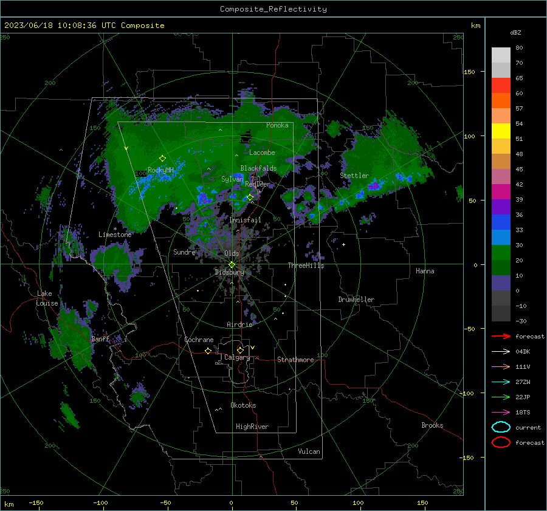
Task: Click the white plus marker east of ThreeHills
Action: [x=343, y=244]
